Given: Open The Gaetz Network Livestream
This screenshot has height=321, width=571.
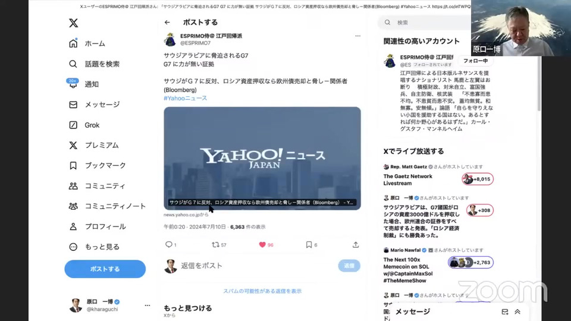Looking at the screenshot, I should [x=407, y=180].
